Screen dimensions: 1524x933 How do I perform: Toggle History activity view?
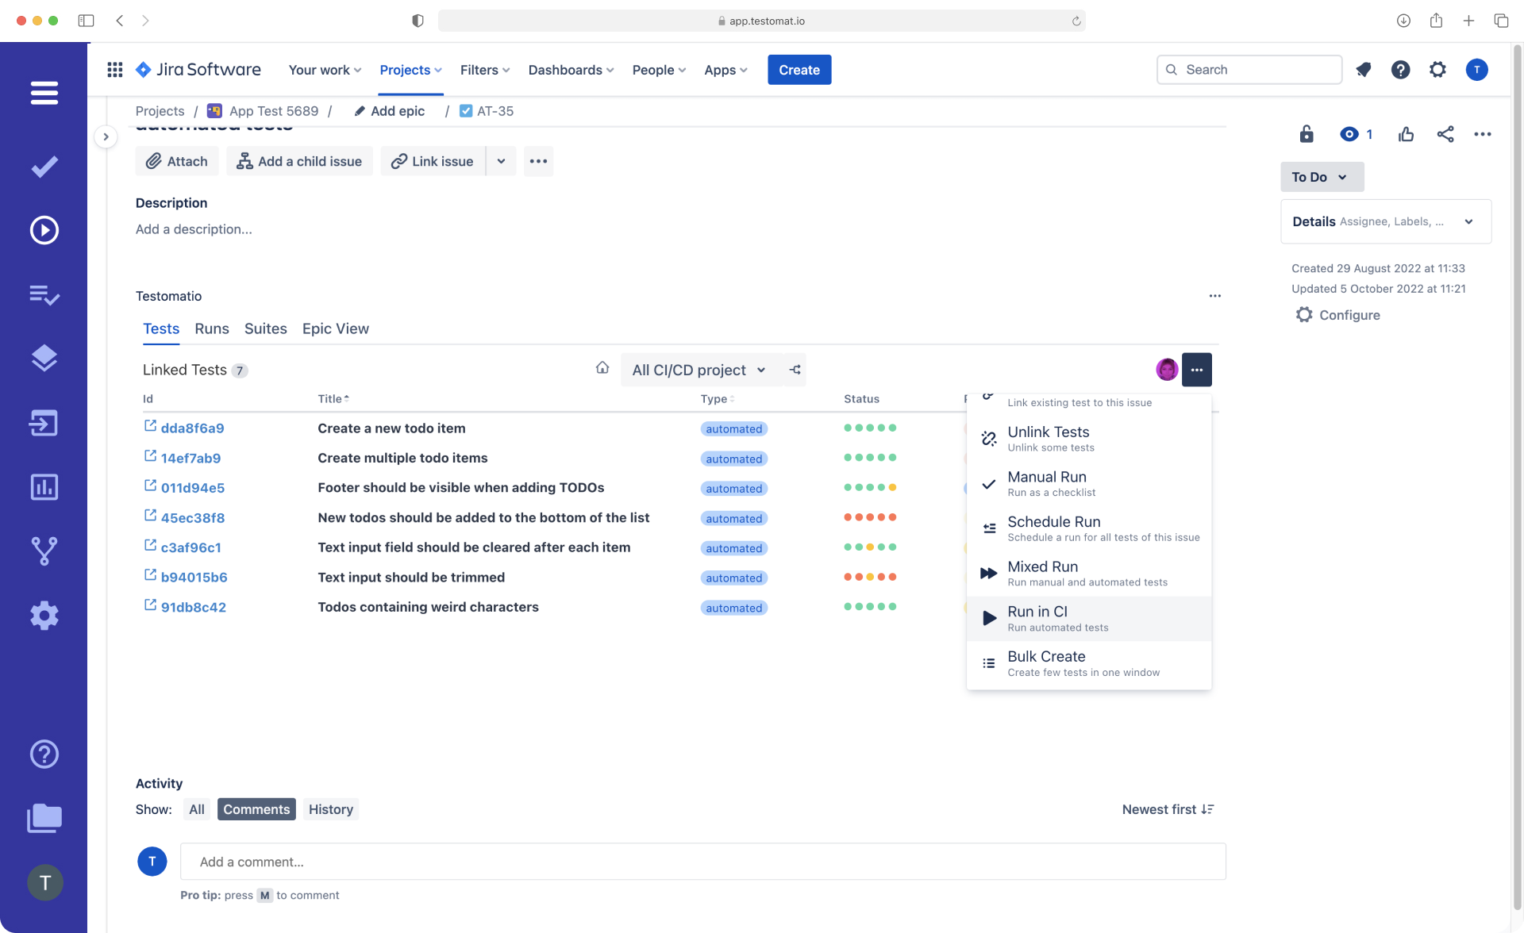[330, 808]
